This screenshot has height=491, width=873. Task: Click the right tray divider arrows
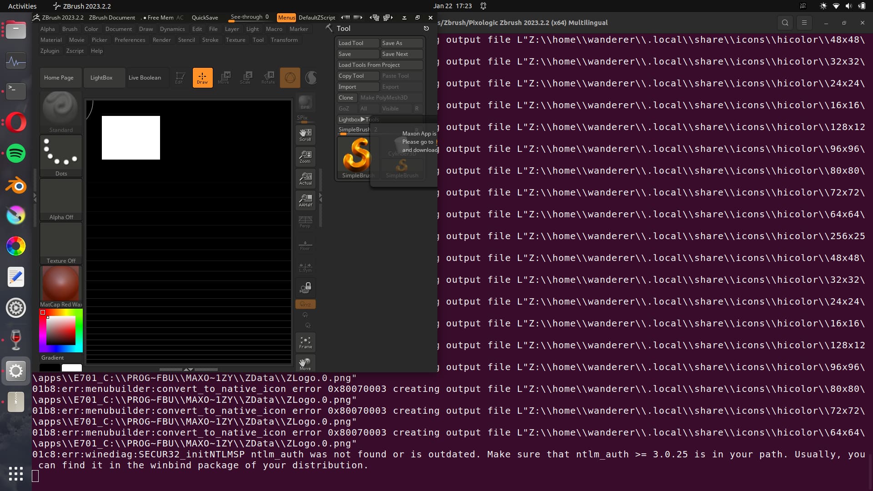point(321,197)
